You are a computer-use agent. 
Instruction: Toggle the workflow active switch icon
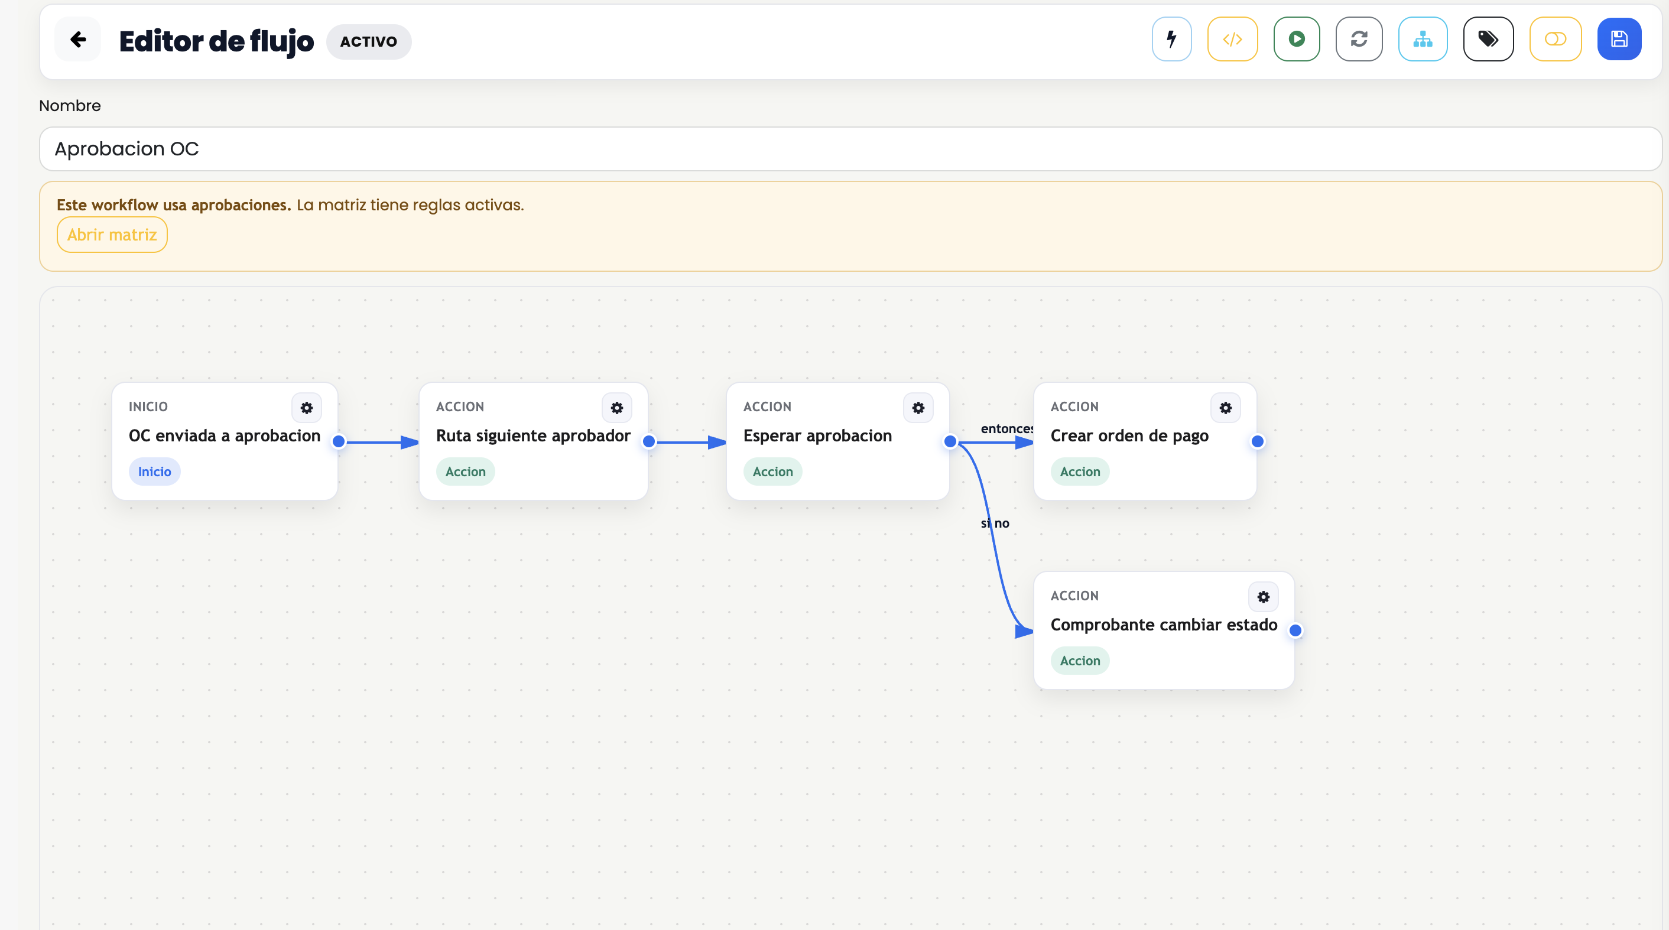[1555, 40]
